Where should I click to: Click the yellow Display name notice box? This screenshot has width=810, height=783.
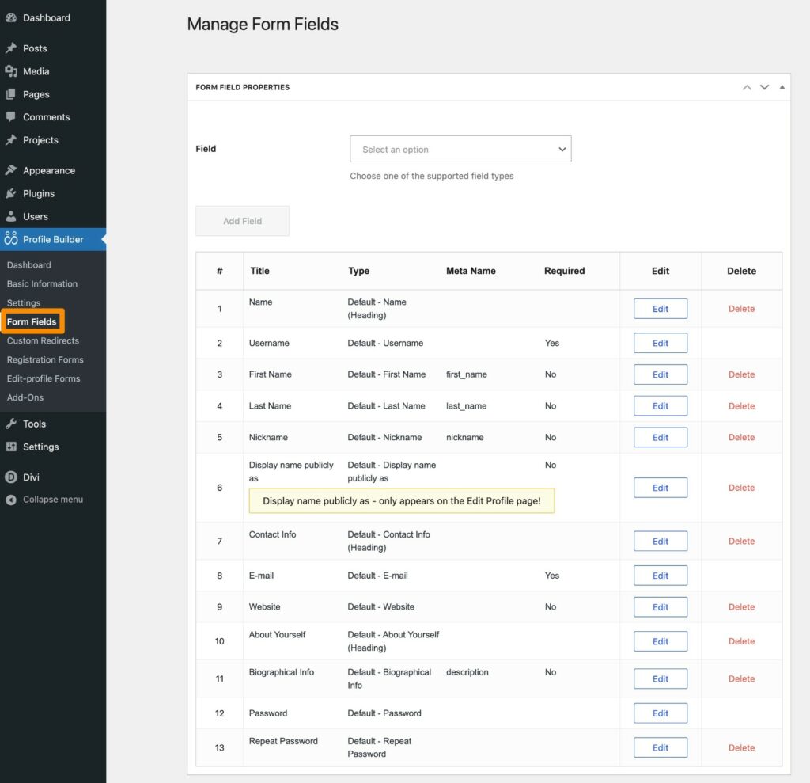tap(401, 500)
